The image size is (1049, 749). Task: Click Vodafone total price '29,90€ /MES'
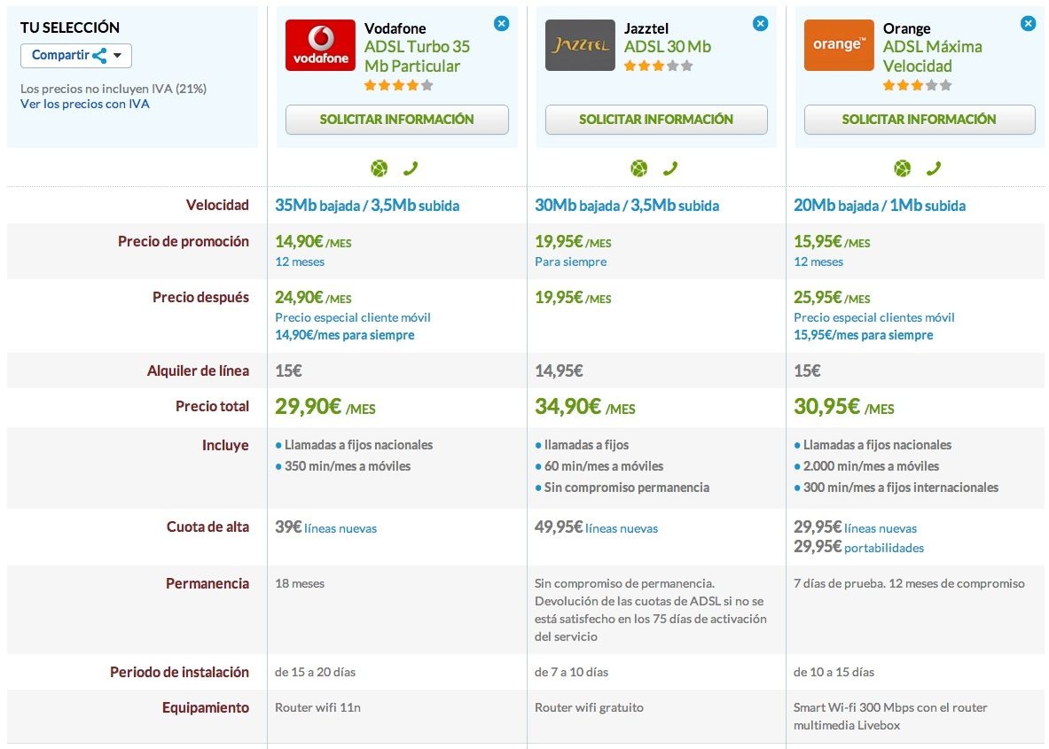pos(325,407)
